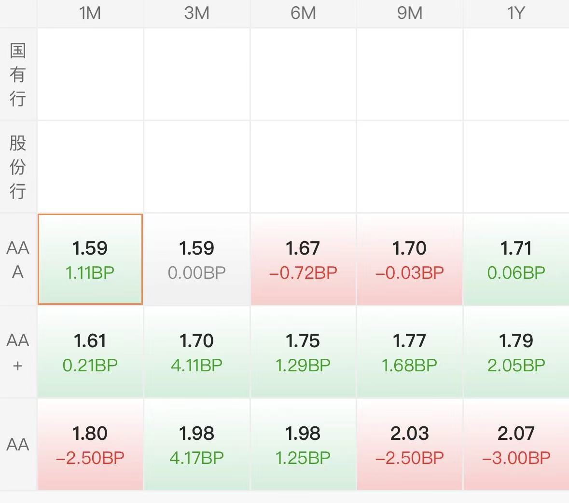
Task: Click the 1M column header
Action: point(90,13)
